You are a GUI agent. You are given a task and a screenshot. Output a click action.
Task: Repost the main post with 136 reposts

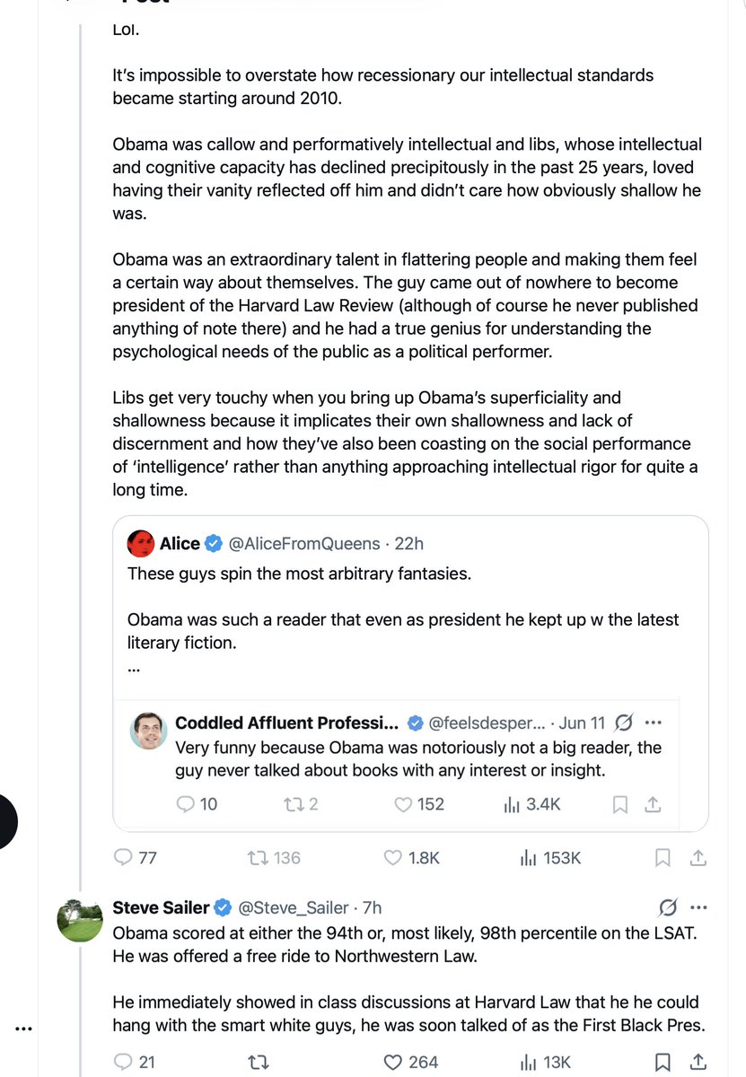(274, 858)
